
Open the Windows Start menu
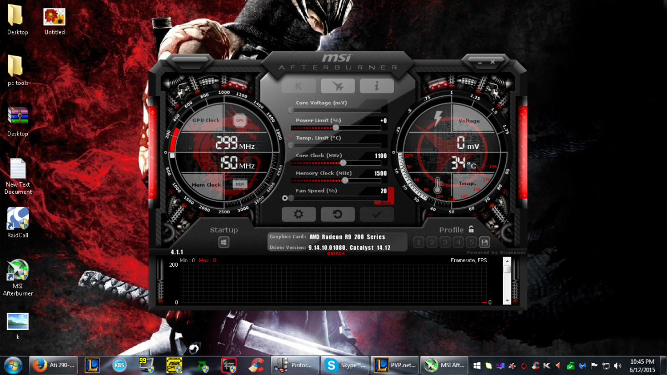(12, 365)
